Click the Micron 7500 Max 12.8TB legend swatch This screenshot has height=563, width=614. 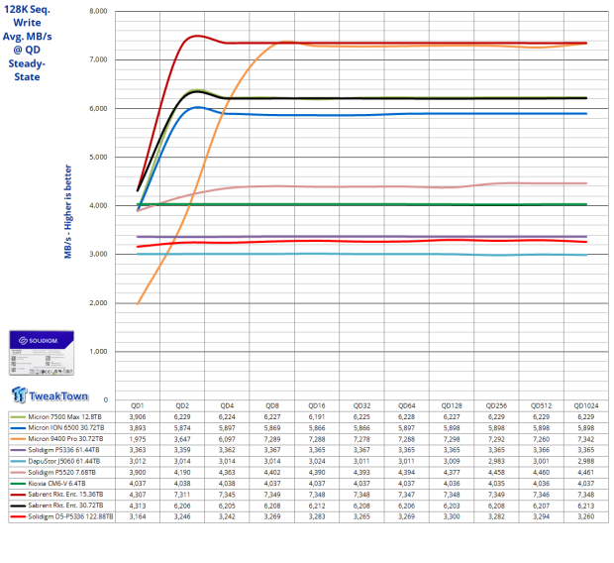click(18, 417)
